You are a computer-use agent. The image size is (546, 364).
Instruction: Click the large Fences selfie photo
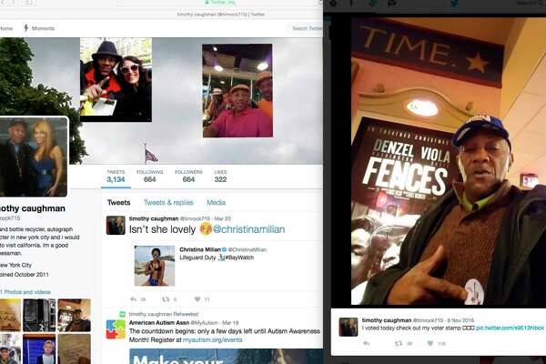click(x=449, y=161)
